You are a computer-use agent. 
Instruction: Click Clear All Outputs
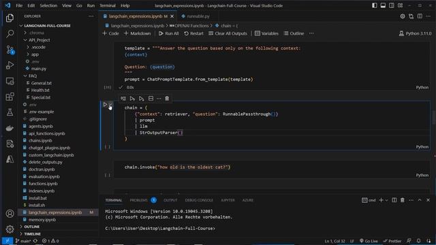click(228, 33)
